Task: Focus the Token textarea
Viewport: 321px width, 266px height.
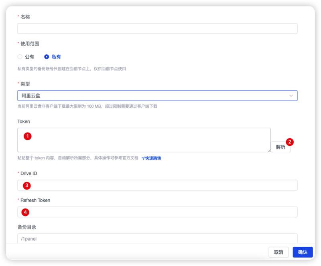Action: click(x=144, y=140)
